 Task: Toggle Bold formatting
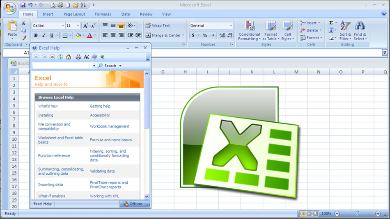point(36,35)
